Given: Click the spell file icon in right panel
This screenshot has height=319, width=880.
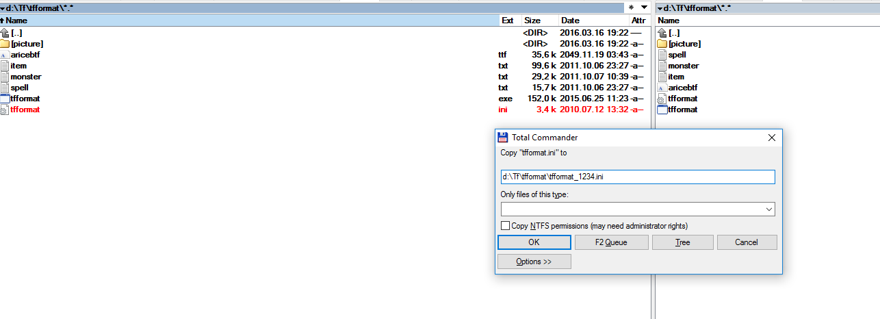Looking at the screenshot, I should pyautogui.click(x=662, y=55).
